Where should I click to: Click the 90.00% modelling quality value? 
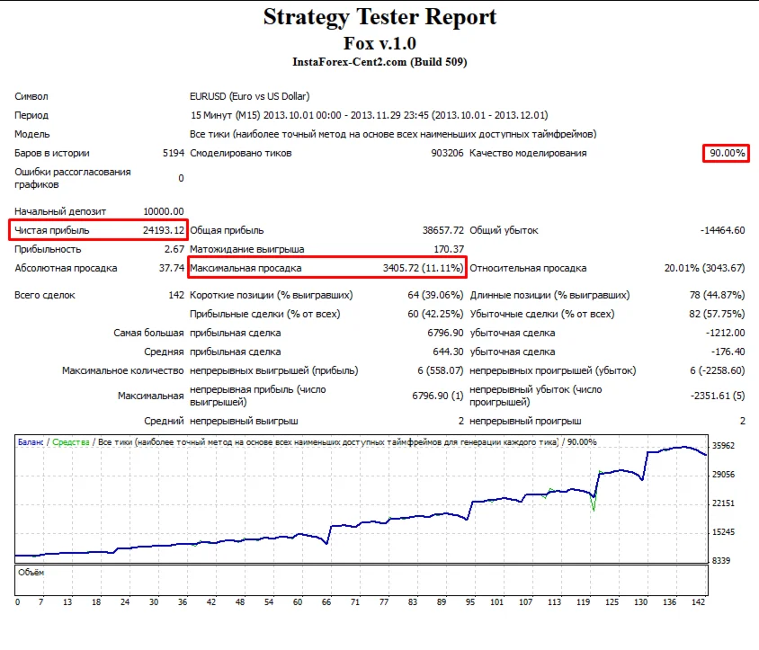(x=727, y=153)
